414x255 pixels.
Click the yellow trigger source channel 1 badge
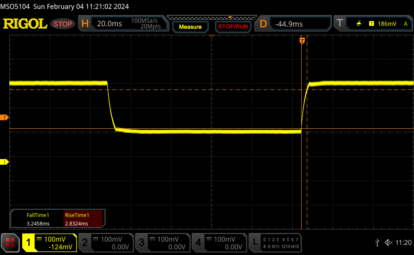[x=371, y=24]
